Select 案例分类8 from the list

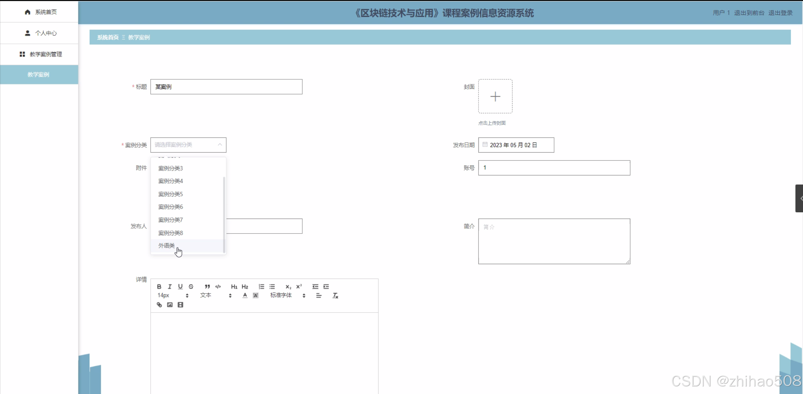[188, 233]
